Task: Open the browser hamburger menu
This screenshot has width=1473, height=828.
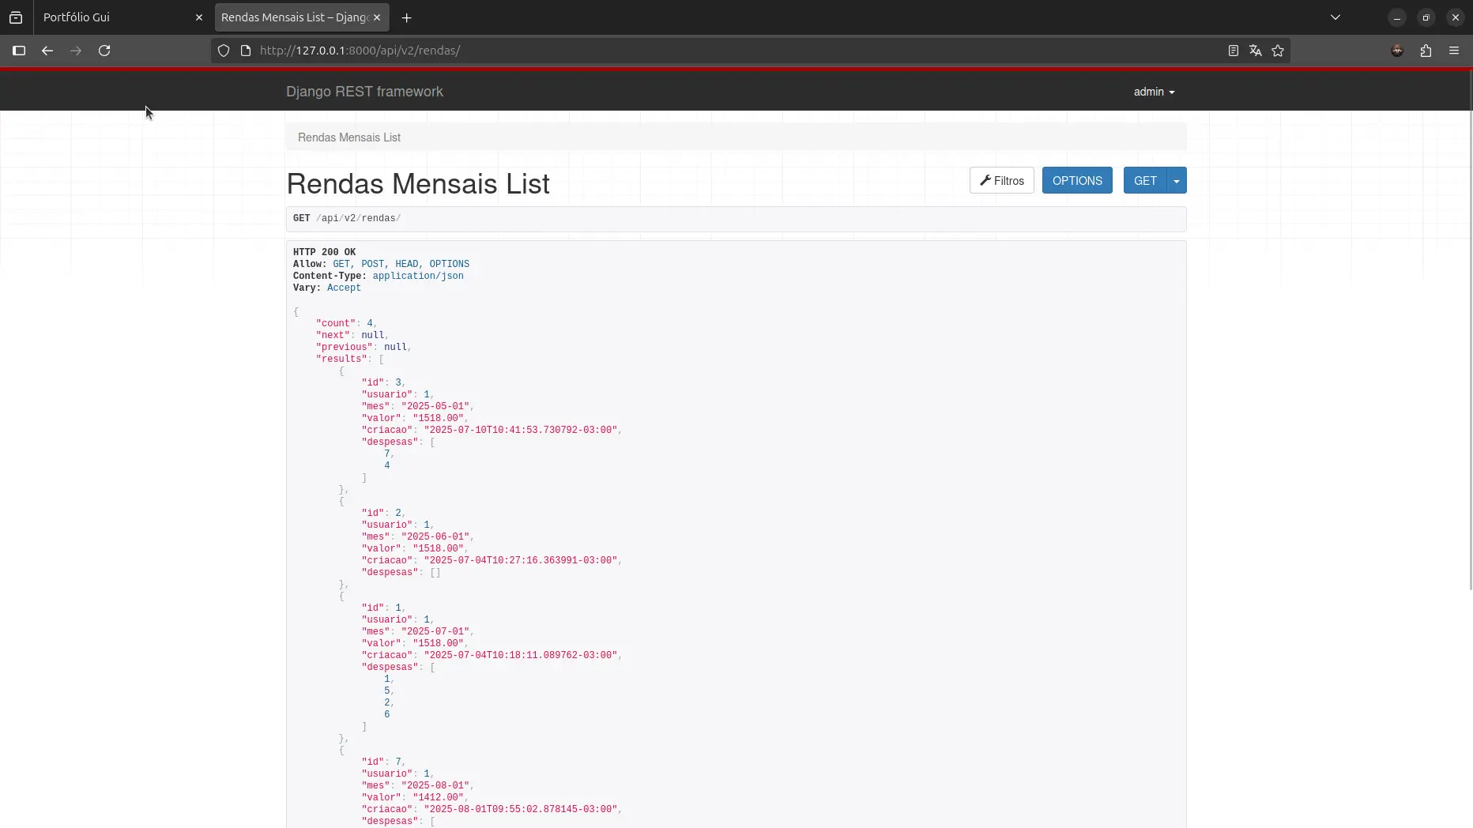Action: pos(1454,51)
